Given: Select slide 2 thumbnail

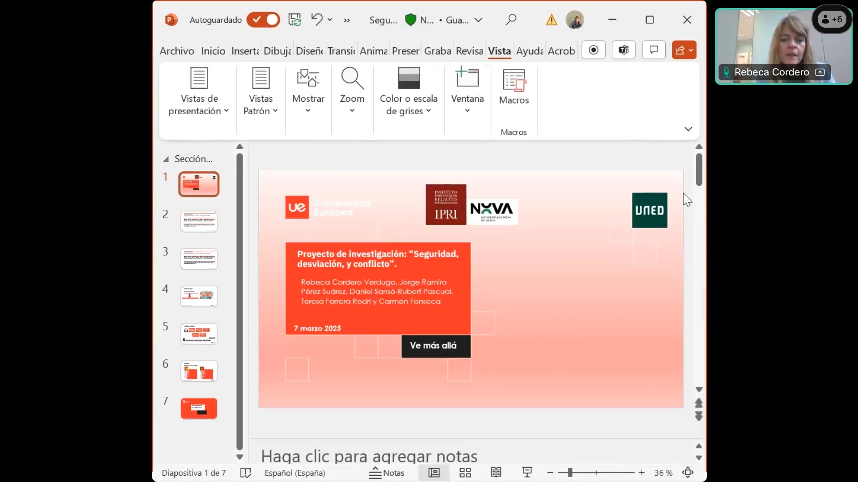Looking at the screenshot, I should click(x=199, y=221).
